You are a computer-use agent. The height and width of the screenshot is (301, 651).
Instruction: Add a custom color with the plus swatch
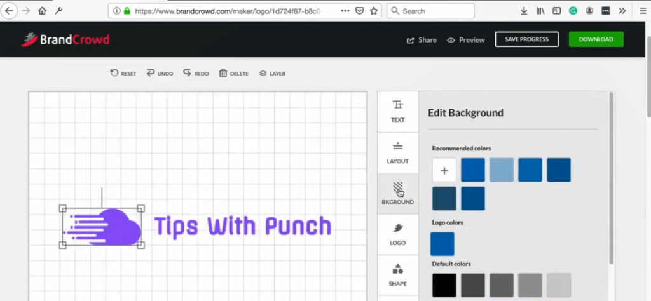point(444,170)
